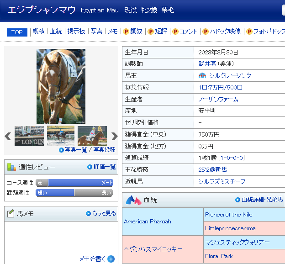Click arrow icon beside 血統詳細・兄弟馬
285x264 pixels.
(237, 200)
